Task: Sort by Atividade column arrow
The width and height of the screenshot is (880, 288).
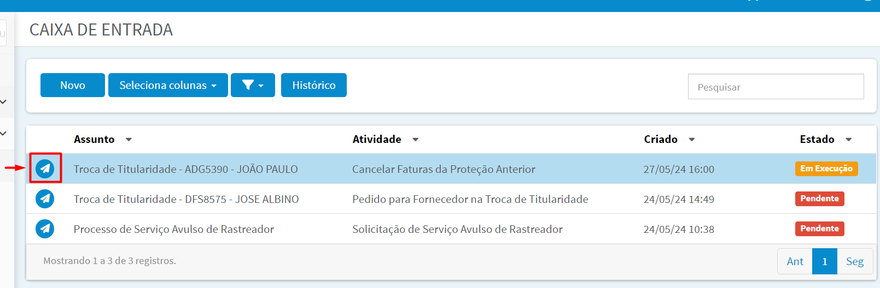Action: pos(415,140)
